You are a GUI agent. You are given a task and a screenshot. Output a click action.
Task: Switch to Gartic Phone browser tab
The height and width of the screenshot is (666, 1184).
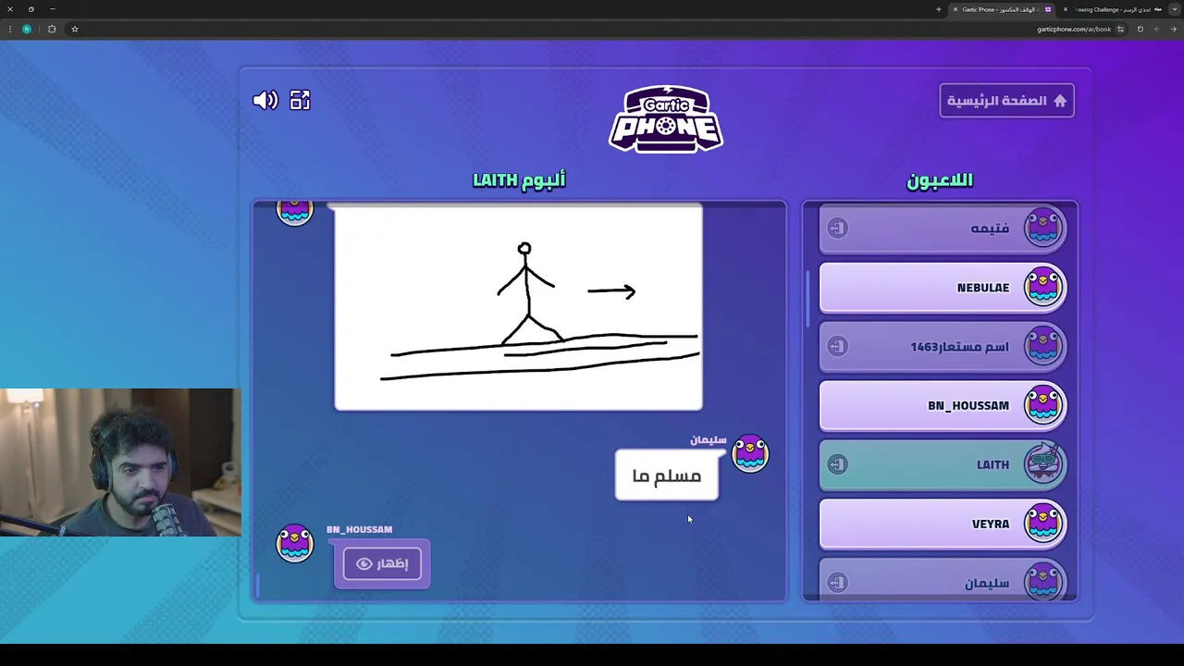[x=1003, y=9]
